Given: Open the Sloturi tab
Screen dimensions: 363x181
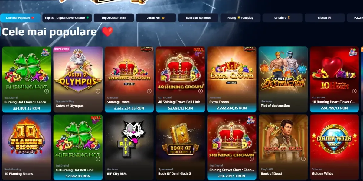Looking at the screenshot, I should (x=325, y=18).
